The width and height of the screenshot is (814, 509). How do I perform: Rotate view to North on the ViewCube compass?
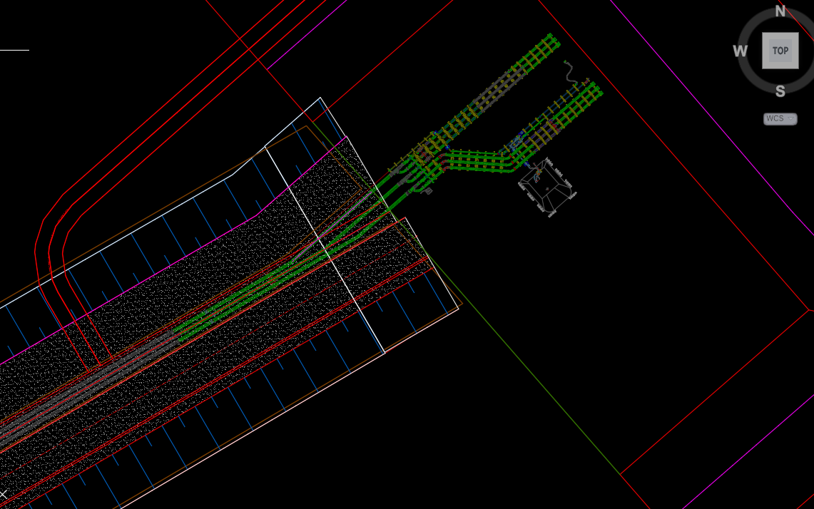(780, 11)
